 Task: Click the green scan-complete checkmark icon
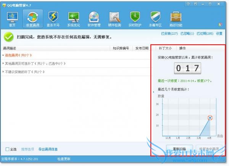[x=9, y=37]
